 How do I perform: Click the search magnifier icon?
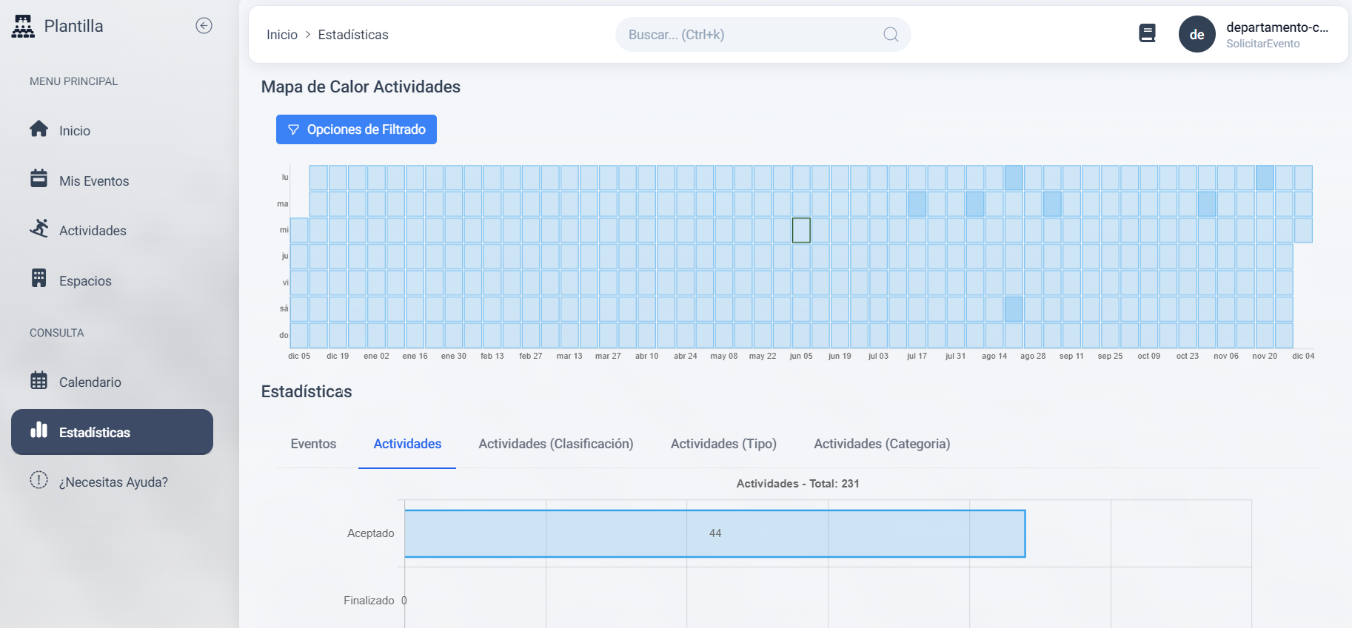pos(891,35)
